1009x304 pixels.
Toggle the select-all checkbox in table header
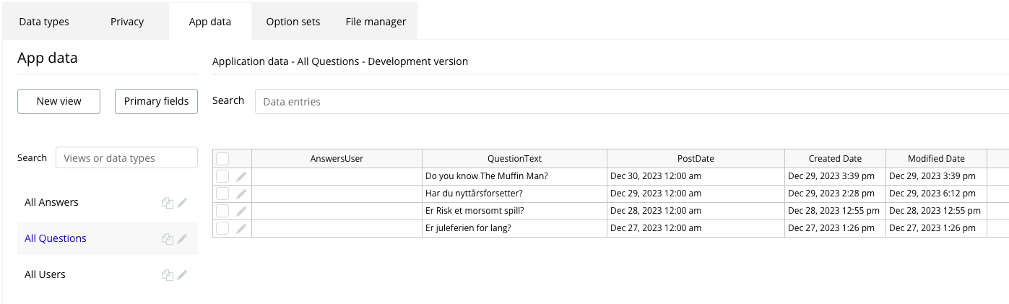pyautogui.click(x=222, y=159)
